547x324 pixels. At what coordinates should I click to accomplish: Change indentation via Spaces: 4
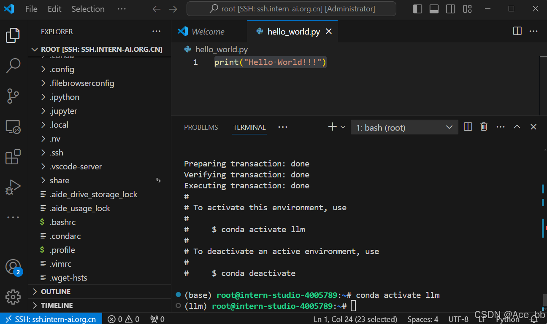(422, 319)
